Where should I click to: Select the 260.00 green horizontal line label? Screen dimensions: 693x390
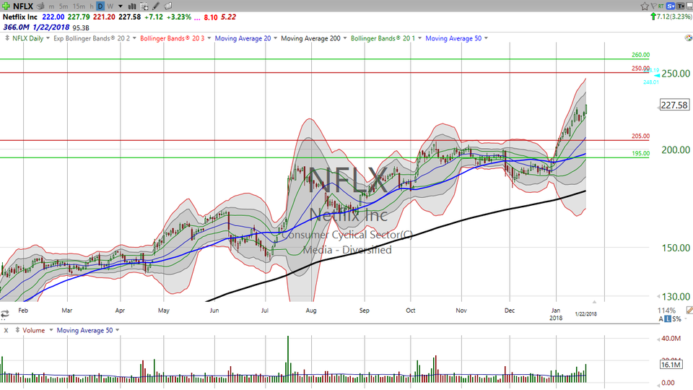coord(640,56)
